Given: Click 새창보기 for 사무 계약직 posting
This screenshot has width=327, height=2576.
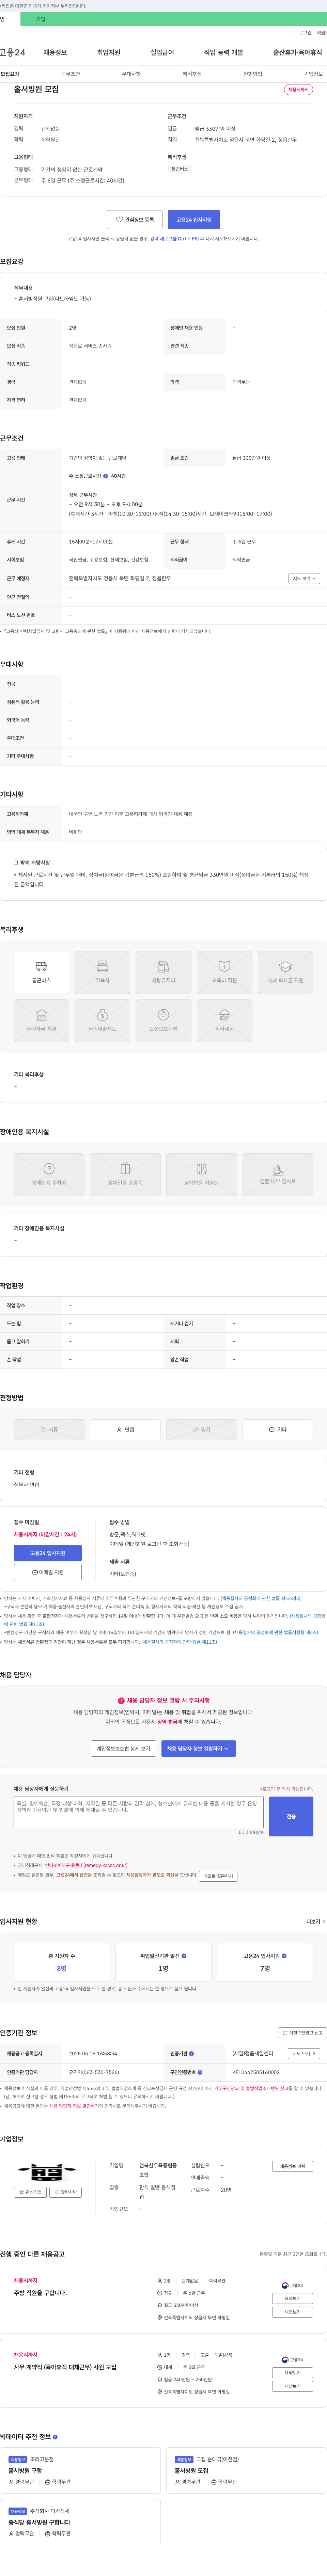Looking at the screenshot, I should coord(292,2386).
